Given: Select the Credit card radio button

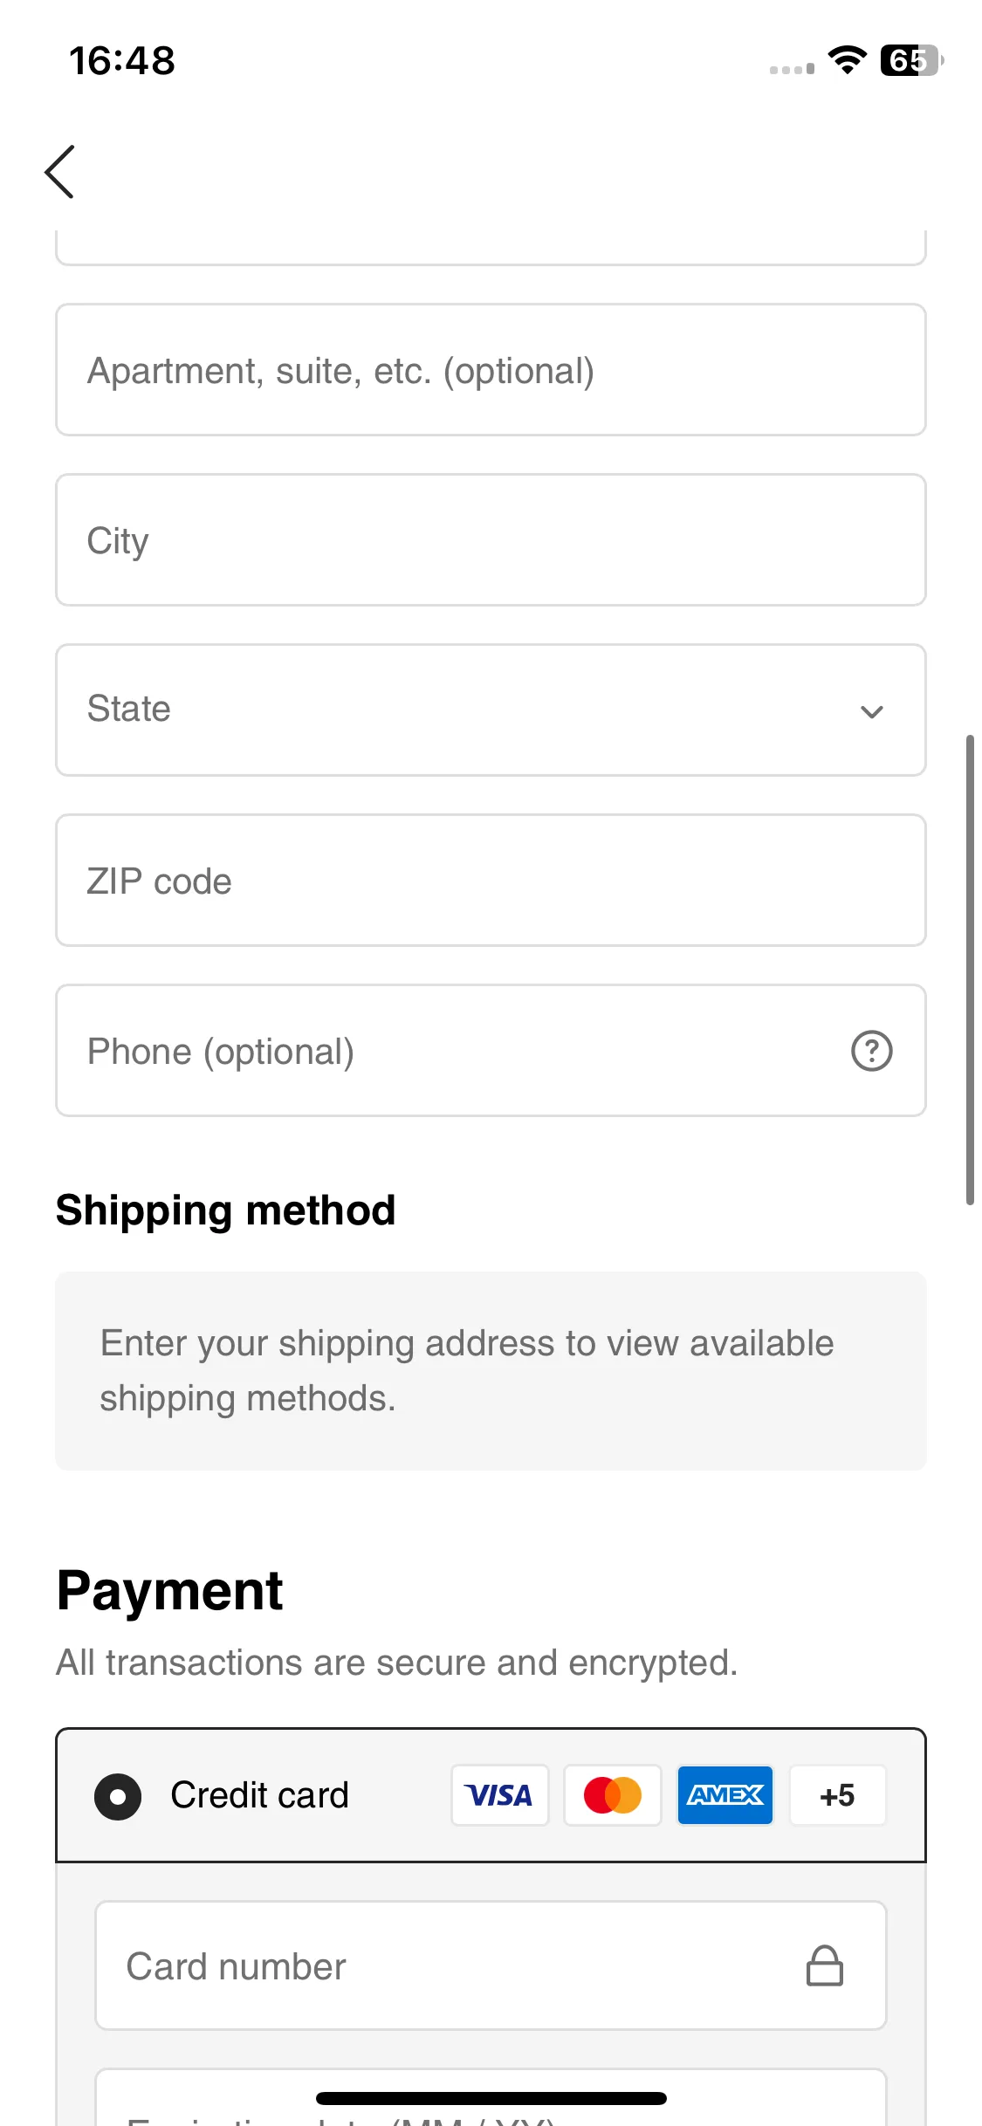Looking at the screenshot, I should coord(118,1796).
